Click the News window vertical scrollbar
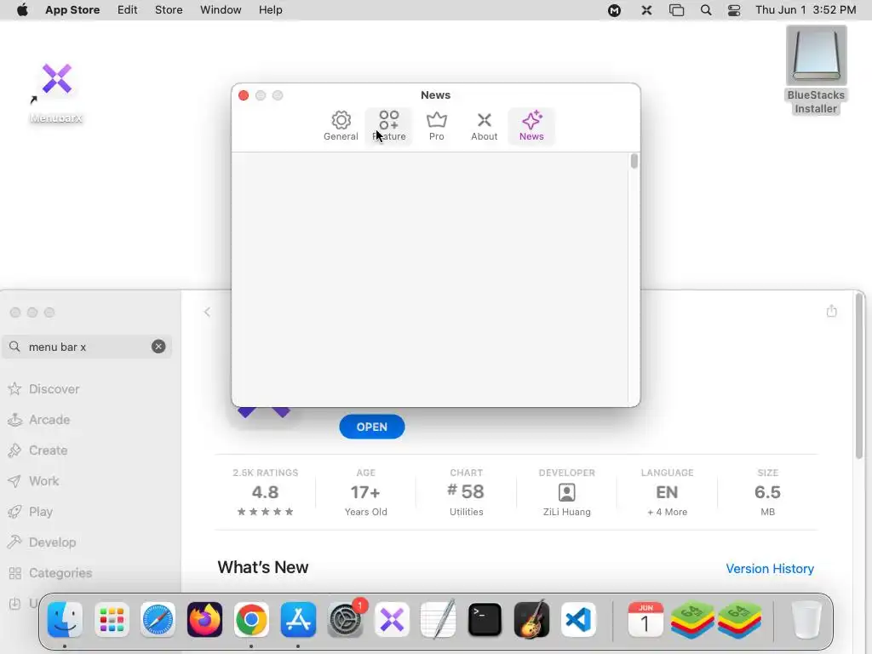 (634, 161)
